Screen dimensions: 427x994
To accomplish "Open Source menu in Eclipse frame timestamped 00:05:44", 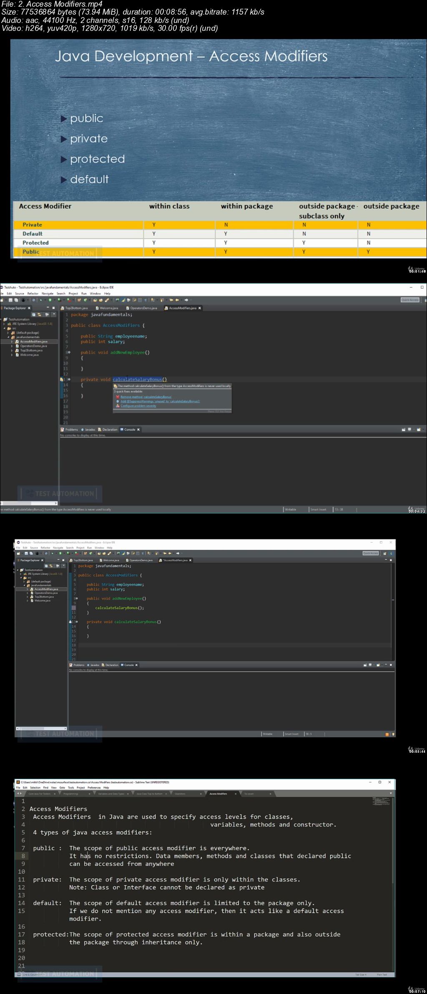I will 34,548.
